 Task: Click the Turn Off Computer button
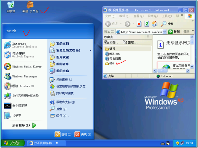coord(83,134)
